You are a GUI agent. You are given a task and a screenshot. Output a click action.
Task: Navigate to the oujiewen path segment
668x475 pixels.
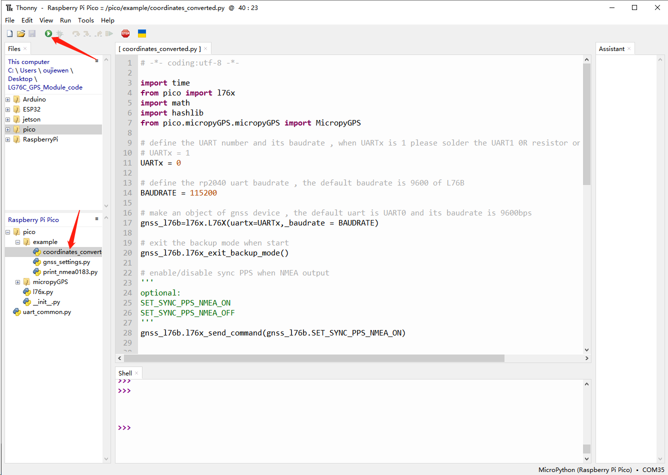(55, 70)
